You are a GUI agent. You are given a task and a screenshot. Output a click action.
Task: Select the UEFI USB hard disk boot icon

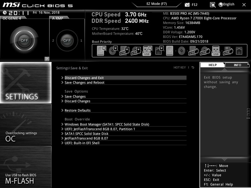(x=124, y=51)
